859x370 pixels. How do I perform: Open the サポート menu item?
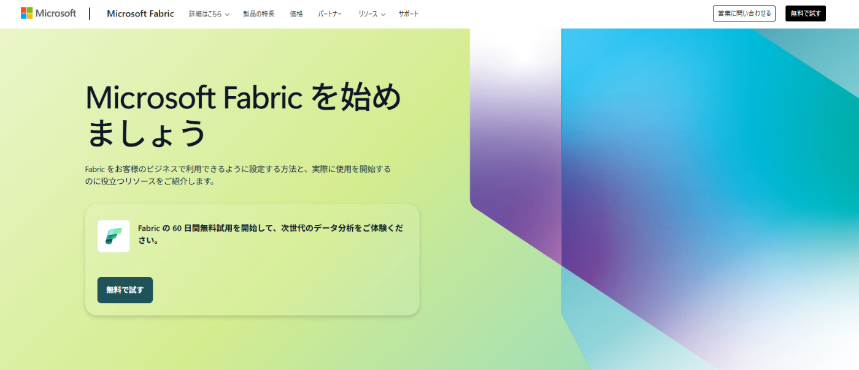[x=409, y=13]
